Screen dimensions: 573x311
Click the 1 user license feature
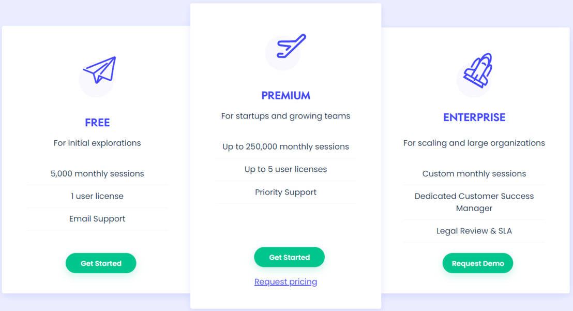coord(97,196)
